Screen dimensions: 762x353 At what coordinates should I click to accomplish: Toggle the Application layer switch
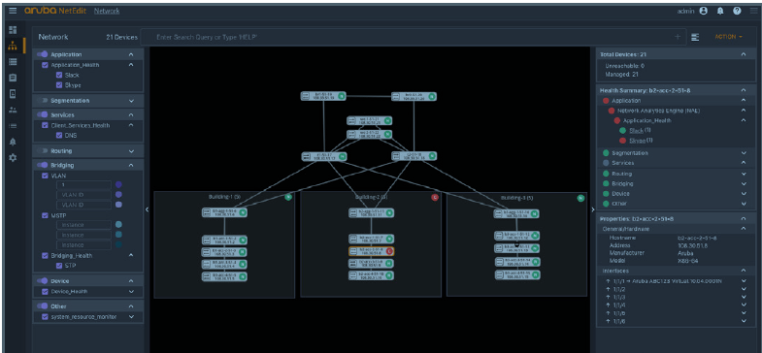(x=43, y=54)
